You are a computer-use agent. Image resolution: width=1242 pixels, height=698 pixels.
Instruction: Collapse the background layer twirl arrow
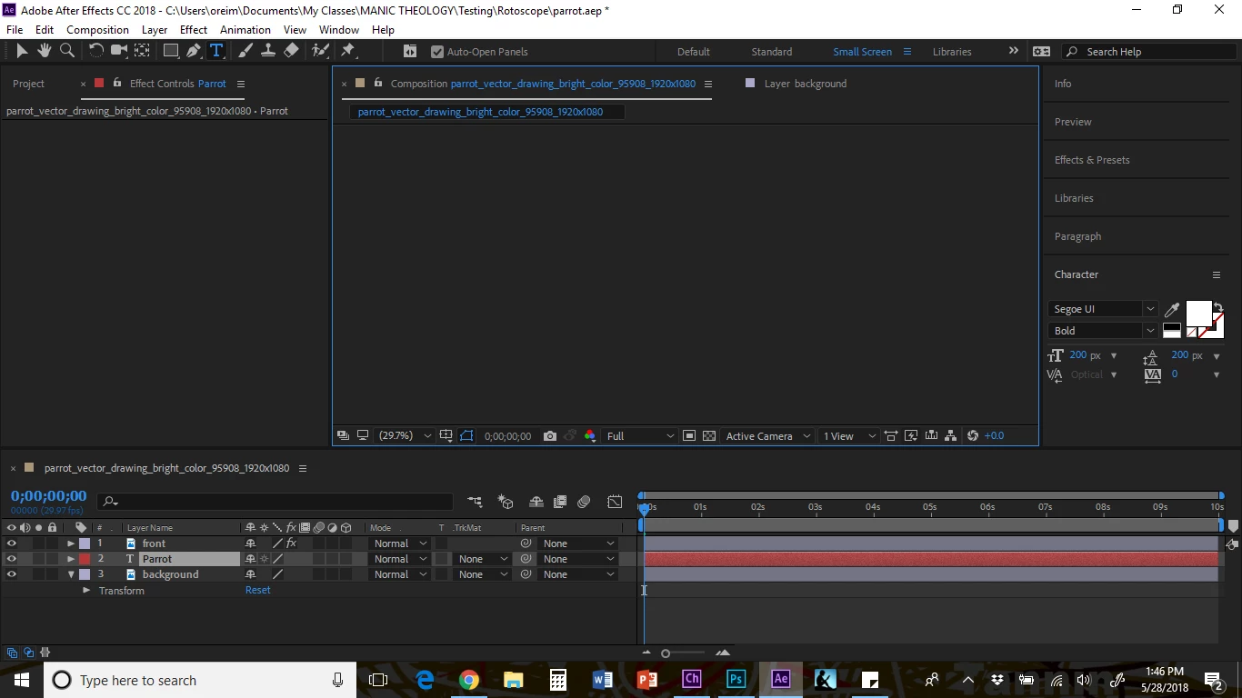pyautogui.click(x=71, y=574)
